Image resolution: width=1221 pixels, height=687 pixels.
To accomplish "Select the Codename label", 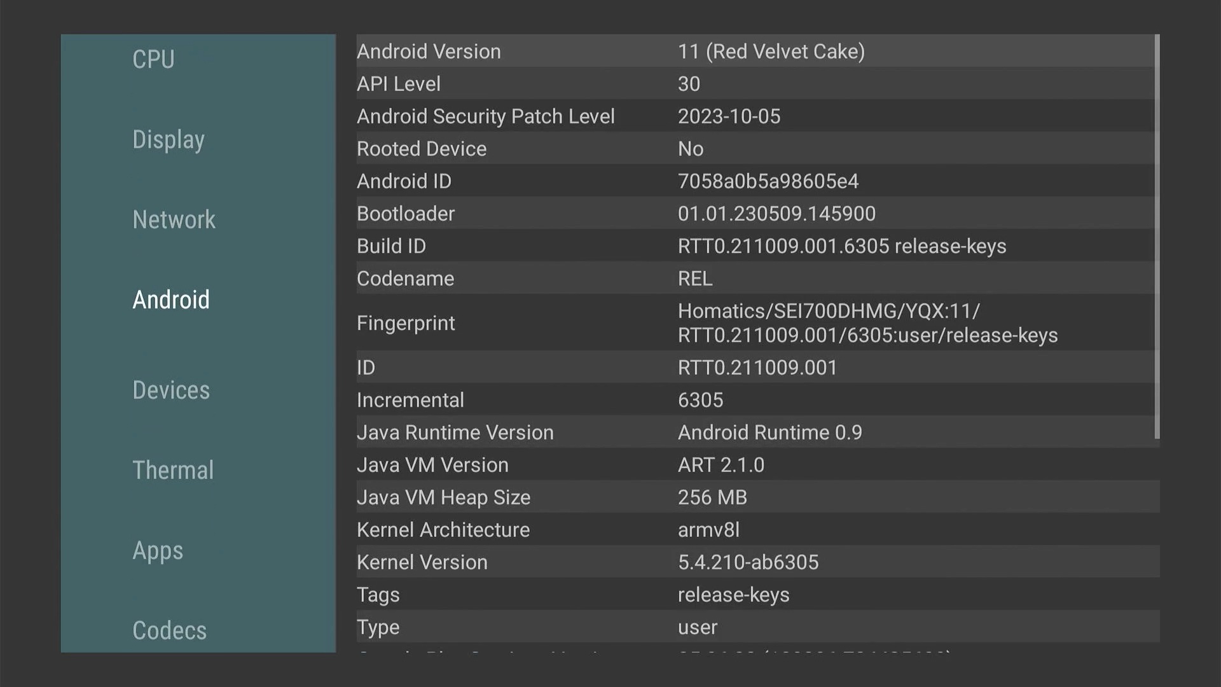I will [406, 278].
